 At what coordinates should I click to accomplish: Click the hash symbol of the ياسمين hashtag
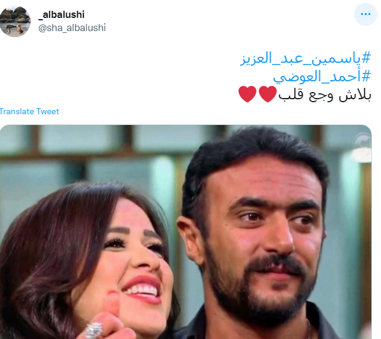[x=366, y=58]
